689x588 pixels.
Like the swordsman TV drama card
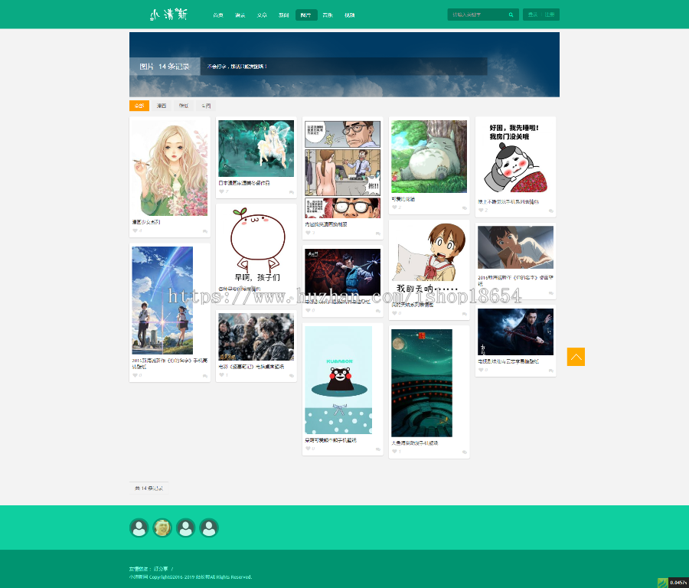pos(482,370)
